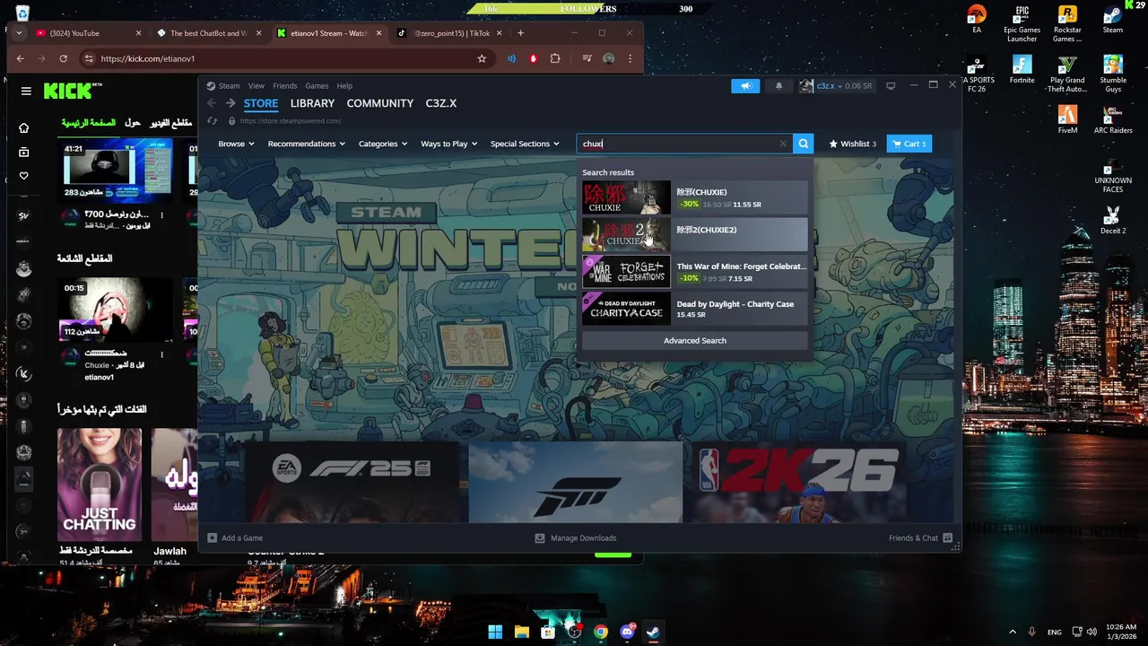Open Chrome tab search dropdown arrow
The width and height of the screenshot is (1148, 646).
click(x=20, y=33)
